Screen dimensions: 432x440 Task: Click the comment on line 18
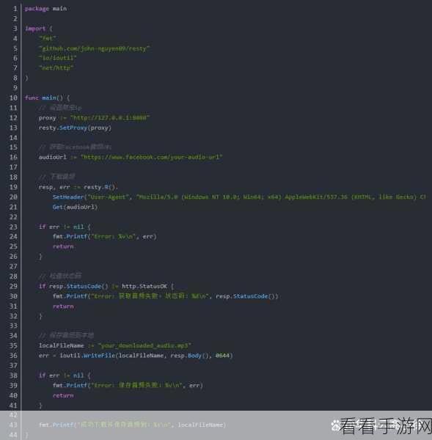point(56,177)
